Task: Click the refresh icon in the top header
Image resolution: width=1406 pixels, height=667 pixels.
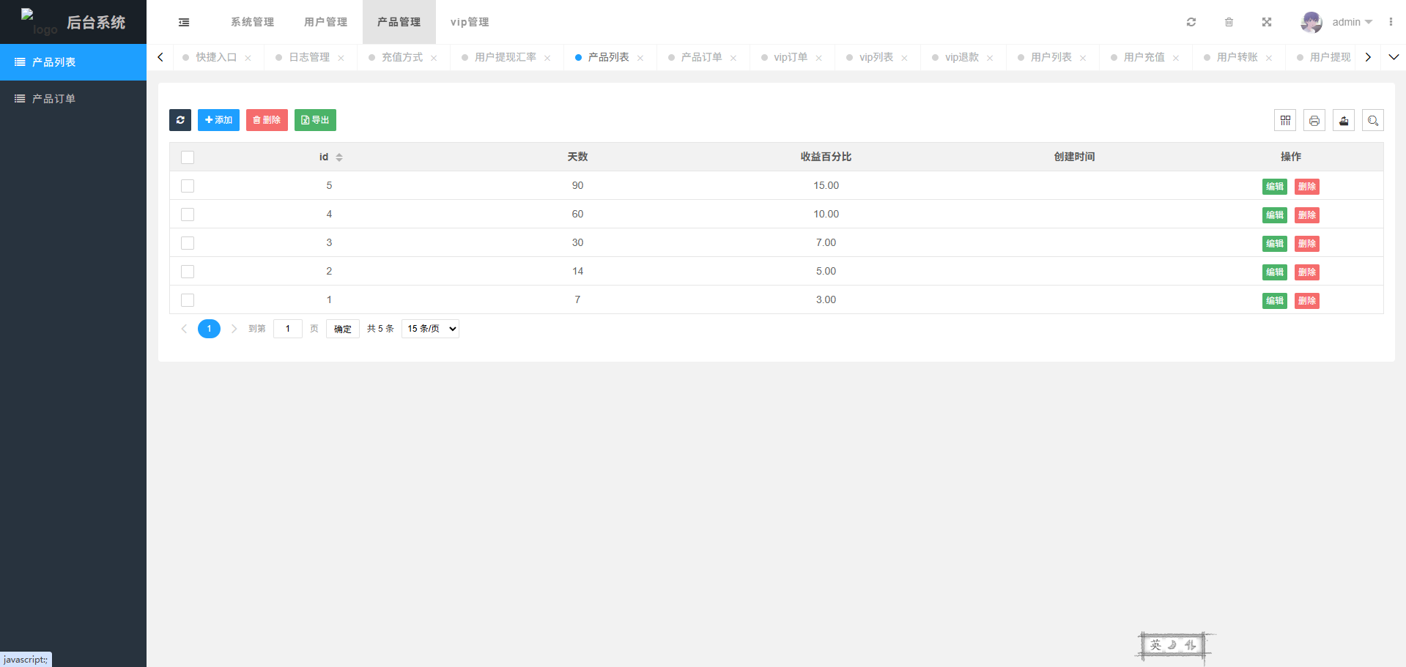Action: [1191, 22]
